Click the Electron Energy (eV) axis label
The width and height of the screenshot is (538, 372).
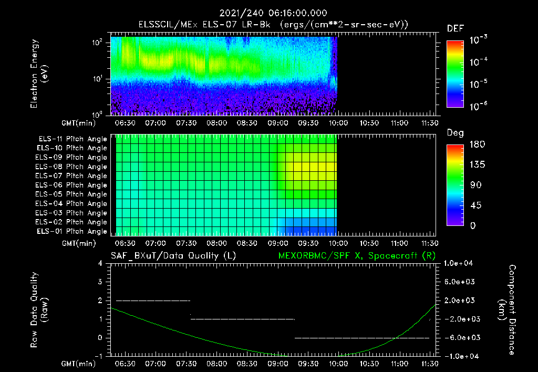coord(39,74)
